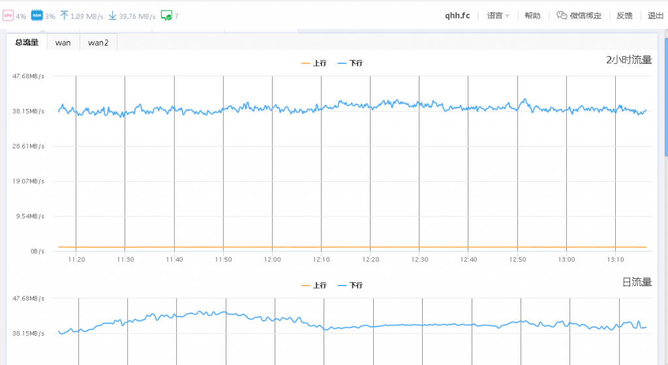Open the 语言 language dropdown

498,16
